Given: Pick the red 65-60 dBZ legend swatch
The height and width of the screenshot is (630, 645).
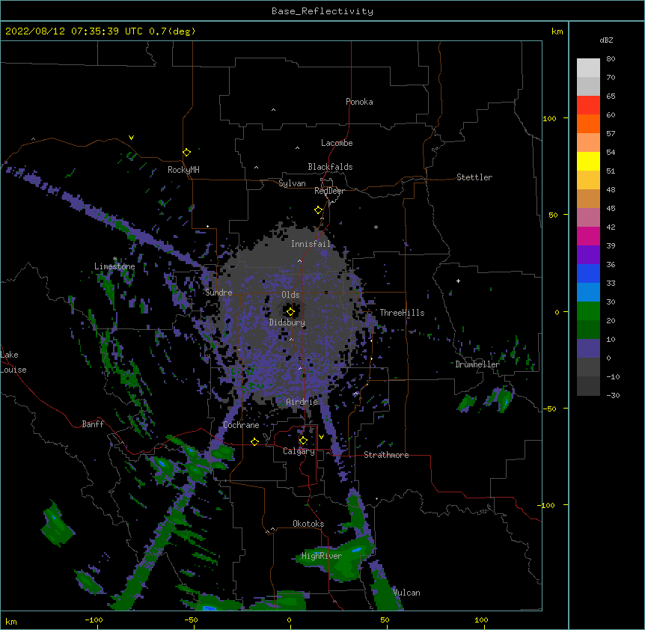Looking at the screenshot, I should click(x=588, y=105).
